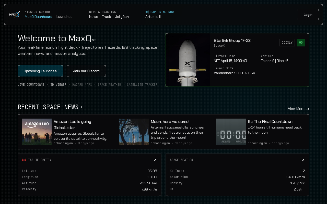Open Space Weather panel via arrow icon

tap(303, 160)
